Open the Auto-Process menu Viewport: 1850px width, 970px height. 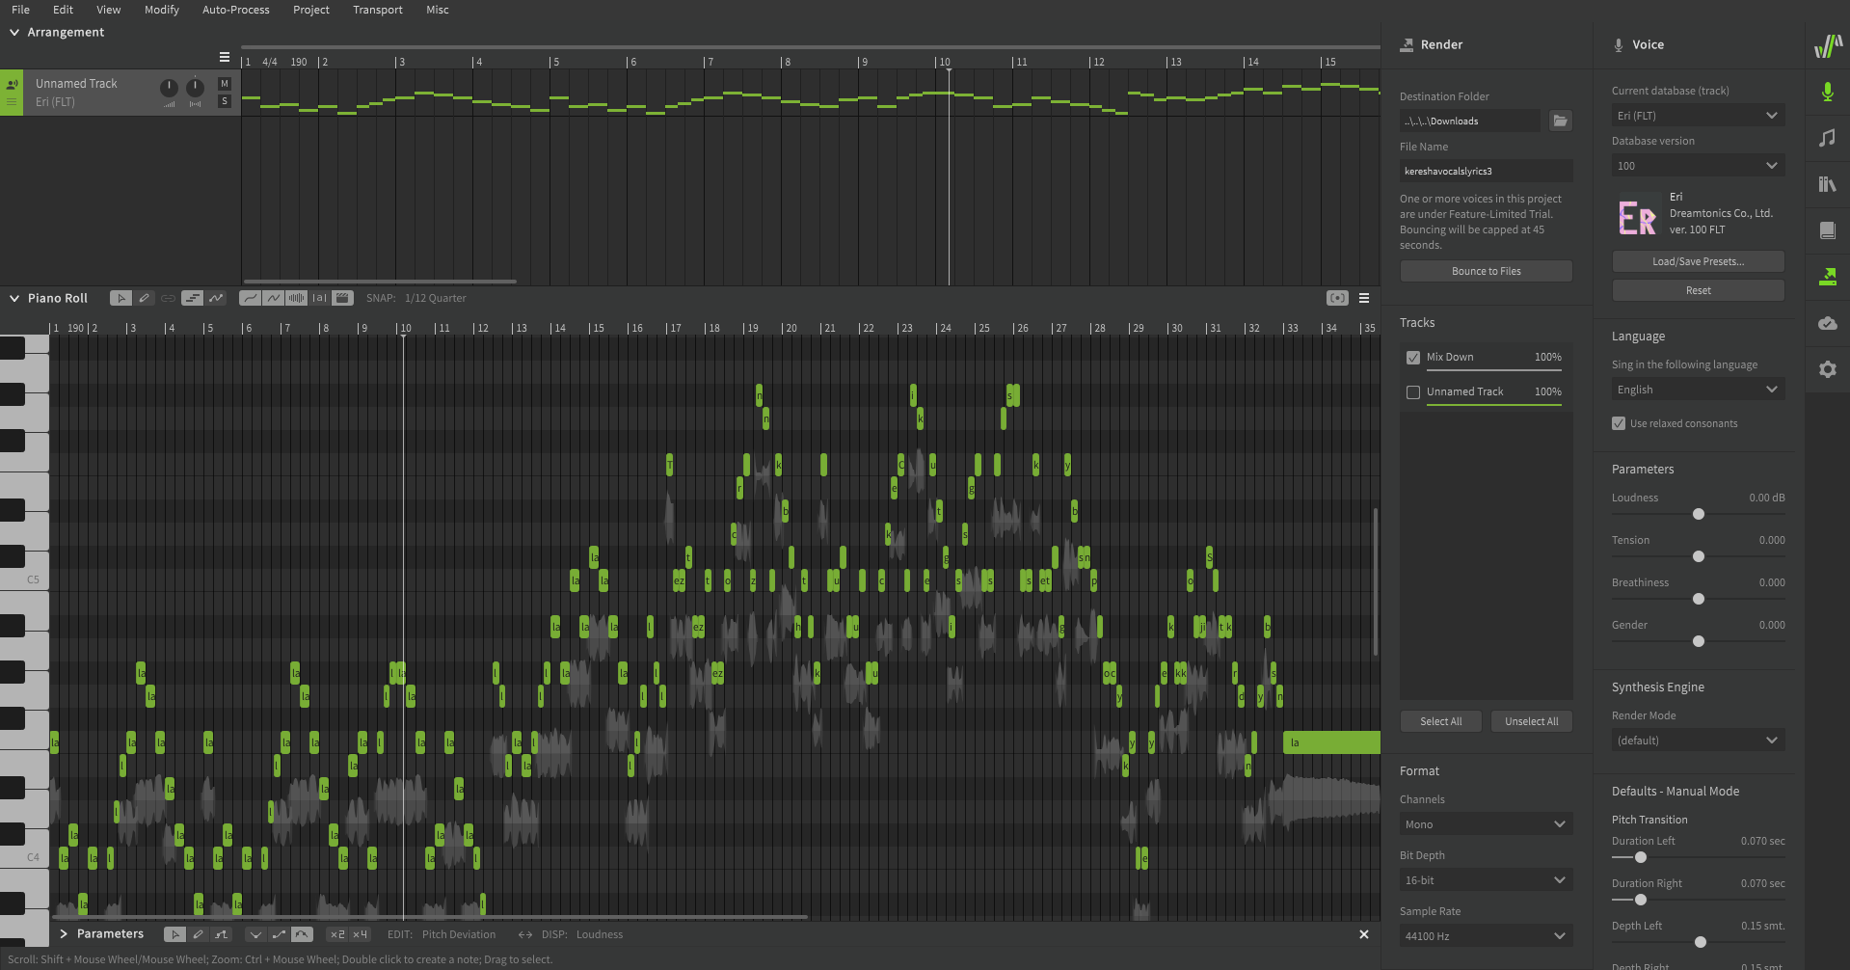pyautogui.click(x=235, y=10)
